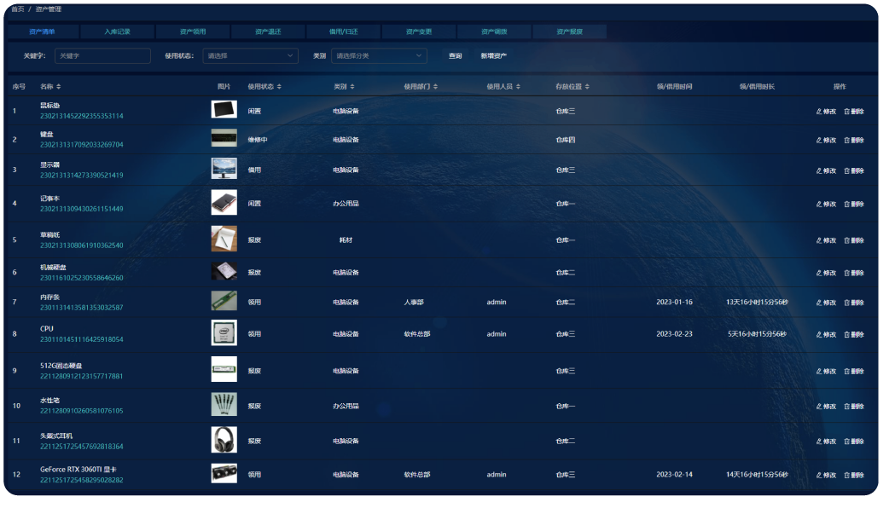Screen dimensions: 895x508
Task: Focus the 关键字 keyword input field
Action: (x=102, y=56)
